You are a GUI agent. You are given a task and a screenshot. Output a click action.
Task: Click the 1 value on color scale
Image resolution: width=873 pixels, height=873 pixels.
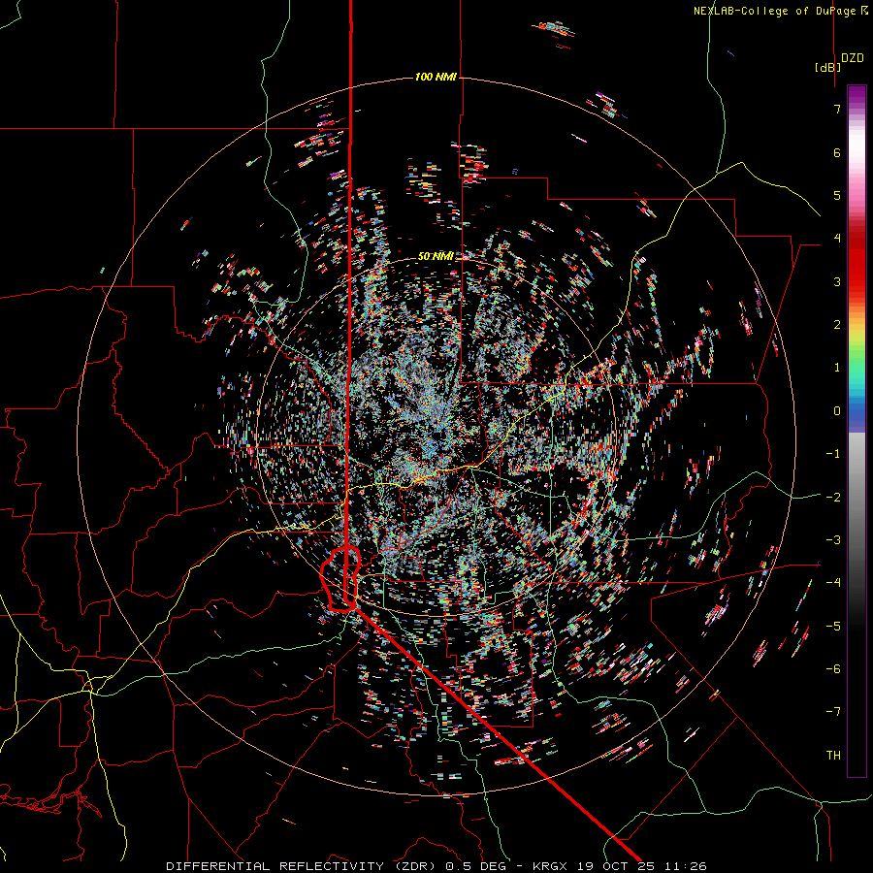(837, 368)
